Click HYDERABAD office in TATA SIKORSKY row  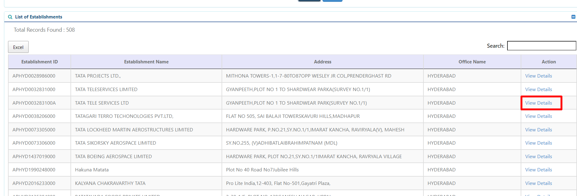pyautogui.click(x=442, y=143)
